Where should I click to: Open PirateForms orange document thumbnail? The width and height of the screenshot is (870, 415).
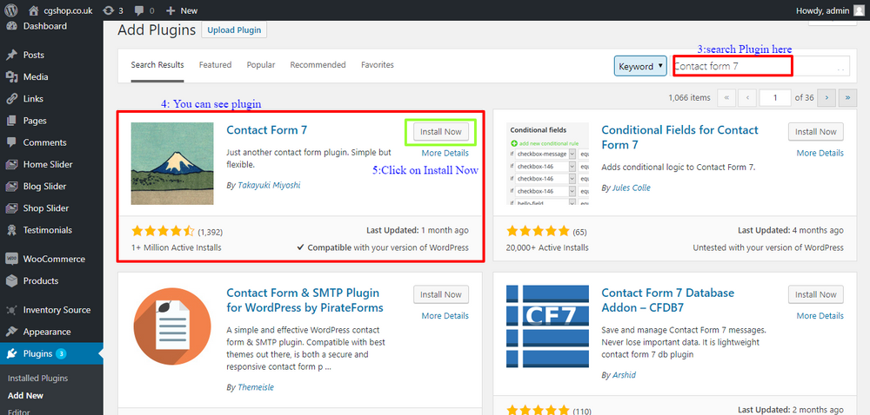click(172, 326)
